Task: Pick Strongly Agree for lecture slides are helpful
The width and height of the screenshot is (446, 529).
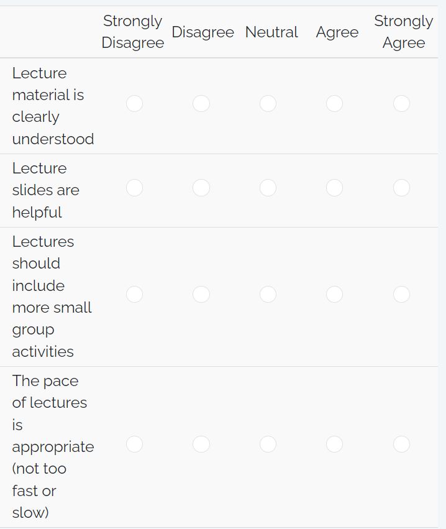Action: [401, 188]
